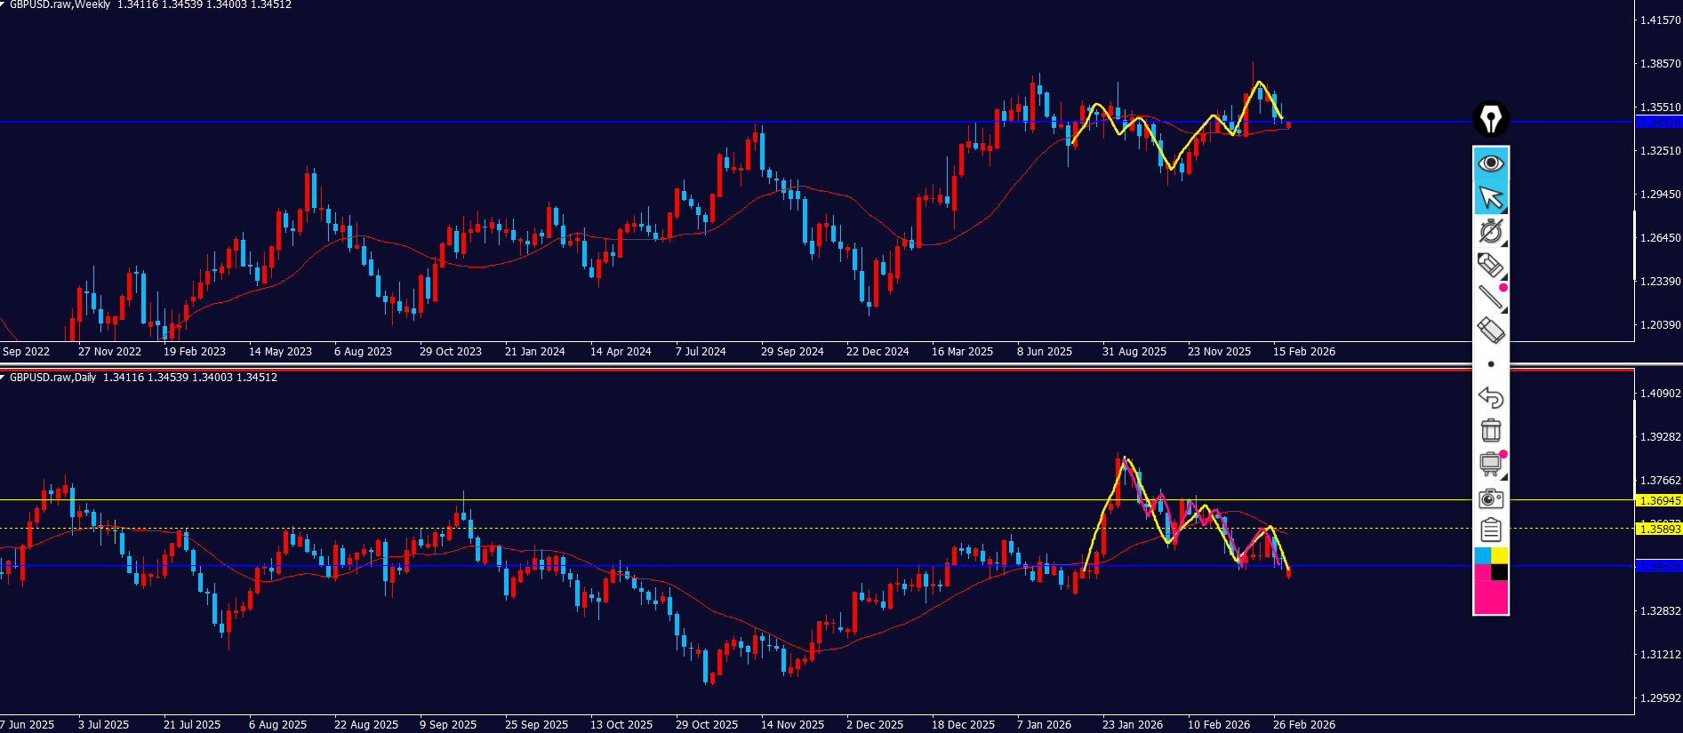Expand the GBPUSD.raw,Weekly chart title arrow
Viewport: 1683px width, 733px height.
click(4, 4)
